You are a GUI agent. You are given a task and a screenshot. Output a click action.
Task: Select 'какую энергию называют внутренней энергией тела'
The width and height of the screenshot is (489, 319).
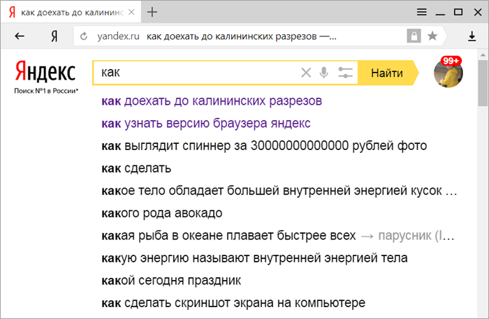(x=254, y=258)
